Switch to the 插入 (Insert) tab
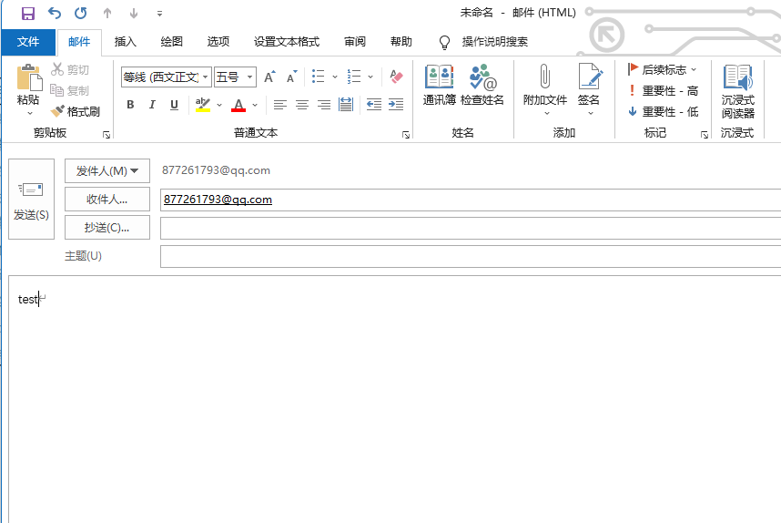 click(x=125, y=42)
